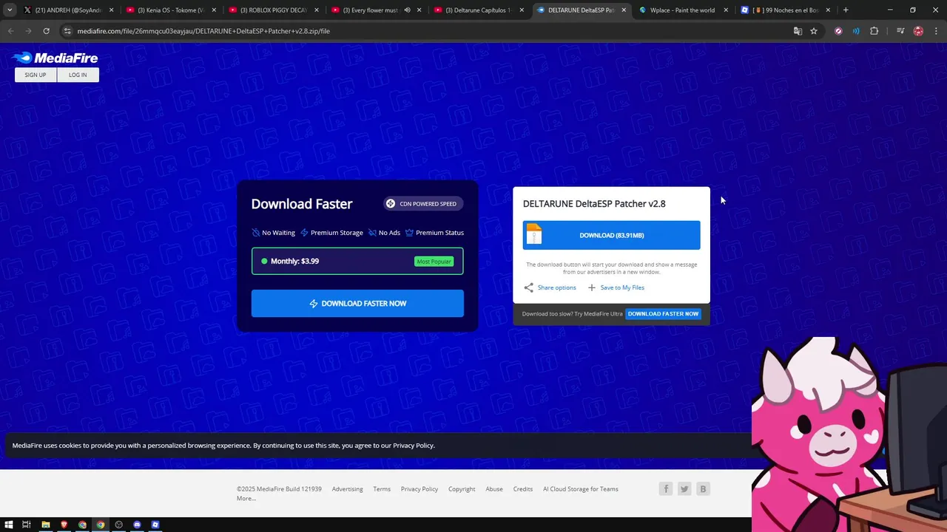Open the Advertising footer link
947x532 pixels.
(x=347, y=489)
